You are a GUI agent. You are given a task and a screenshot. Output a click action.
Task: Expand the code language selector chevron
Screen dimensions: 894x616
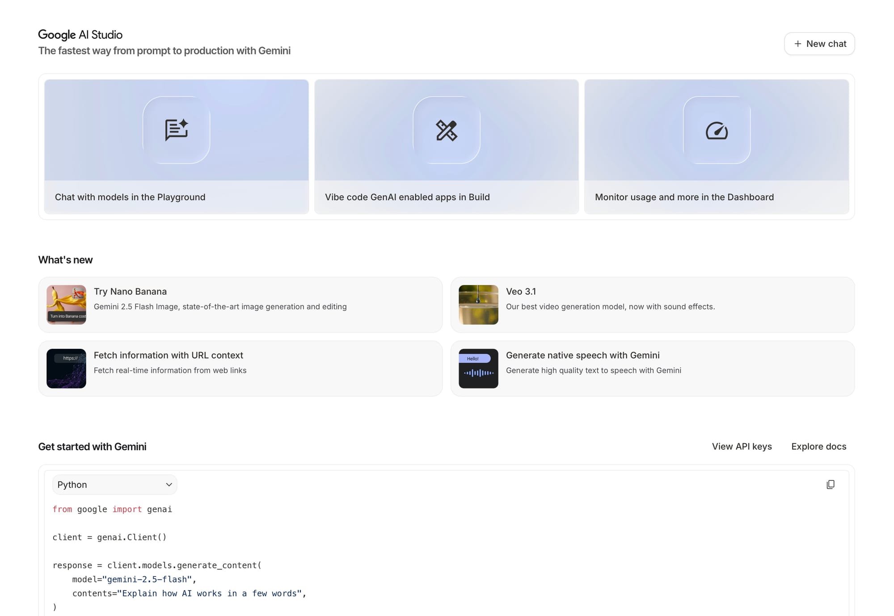point(169,484)
